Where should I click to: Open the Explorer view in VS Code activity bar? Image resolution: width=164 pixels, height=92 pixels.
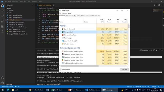[3, 6]
